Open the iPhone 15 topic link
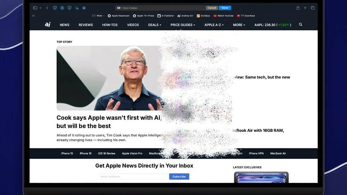347x195 pixels. (67, 153)
